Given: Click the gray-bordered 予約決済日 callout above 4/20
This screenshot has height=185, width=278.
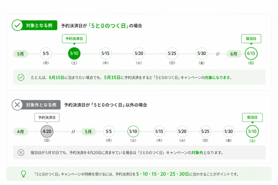Looking at the screenshot, I should [47, 118].
